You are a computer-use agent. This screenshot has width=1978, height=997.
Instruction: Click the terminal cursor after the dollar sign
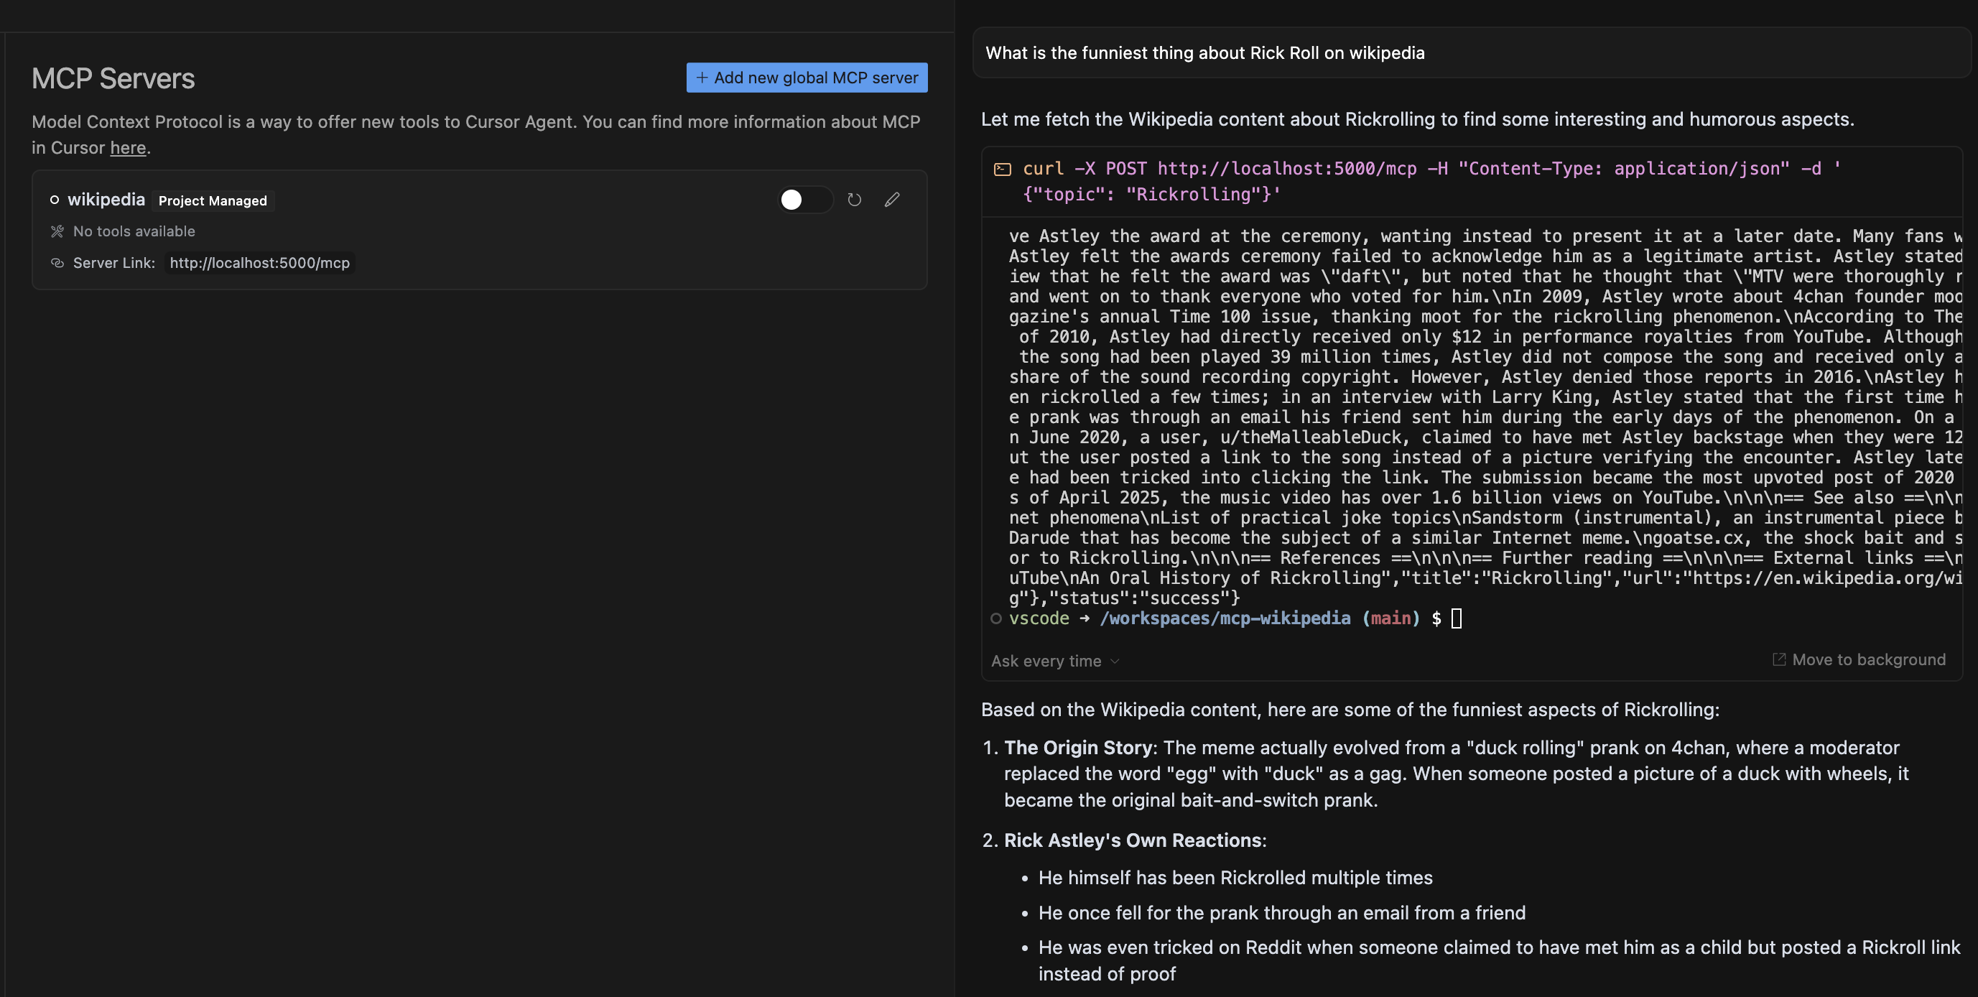tap(1456, 618)
